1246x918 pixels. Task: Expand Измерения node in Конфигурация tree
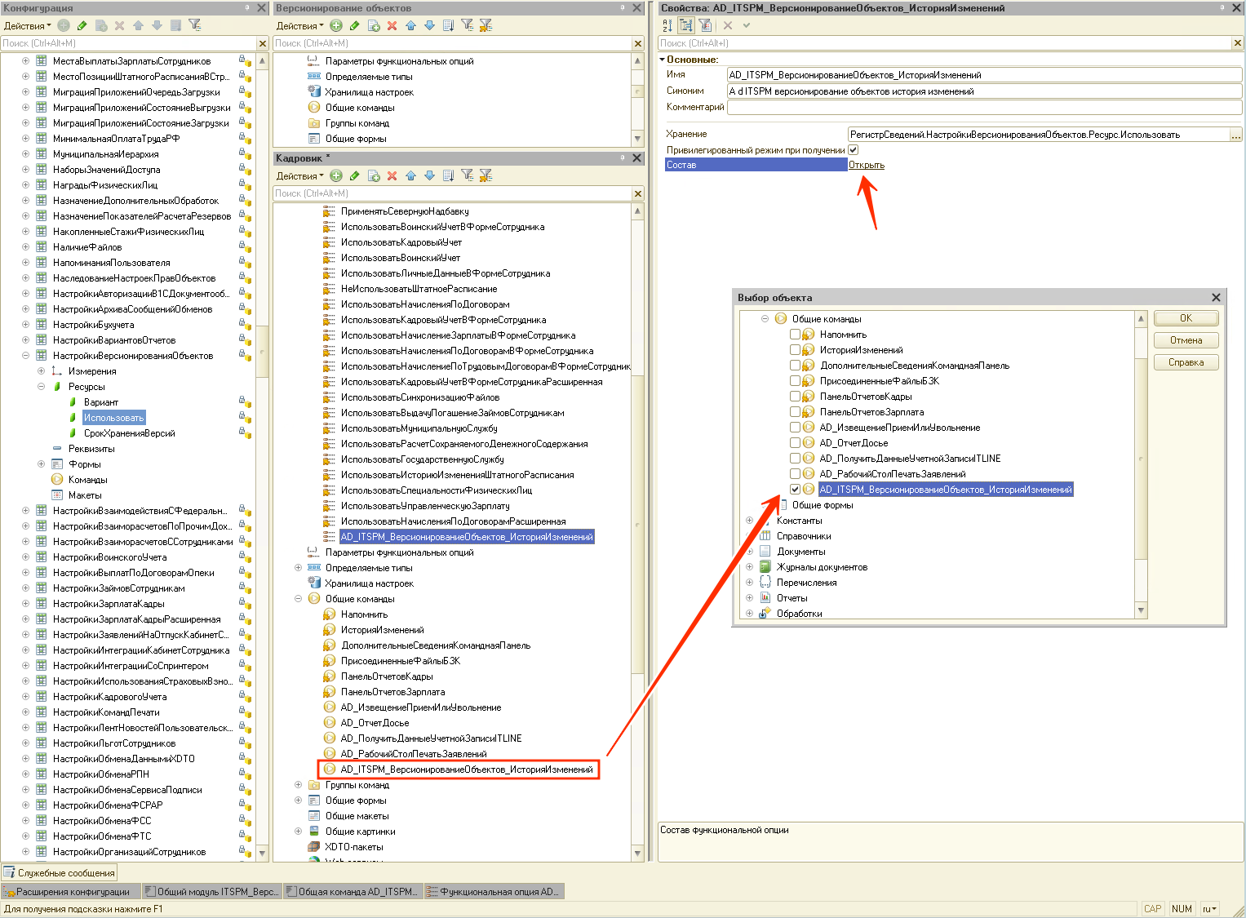pyautogui.click(x=41, y=371)
